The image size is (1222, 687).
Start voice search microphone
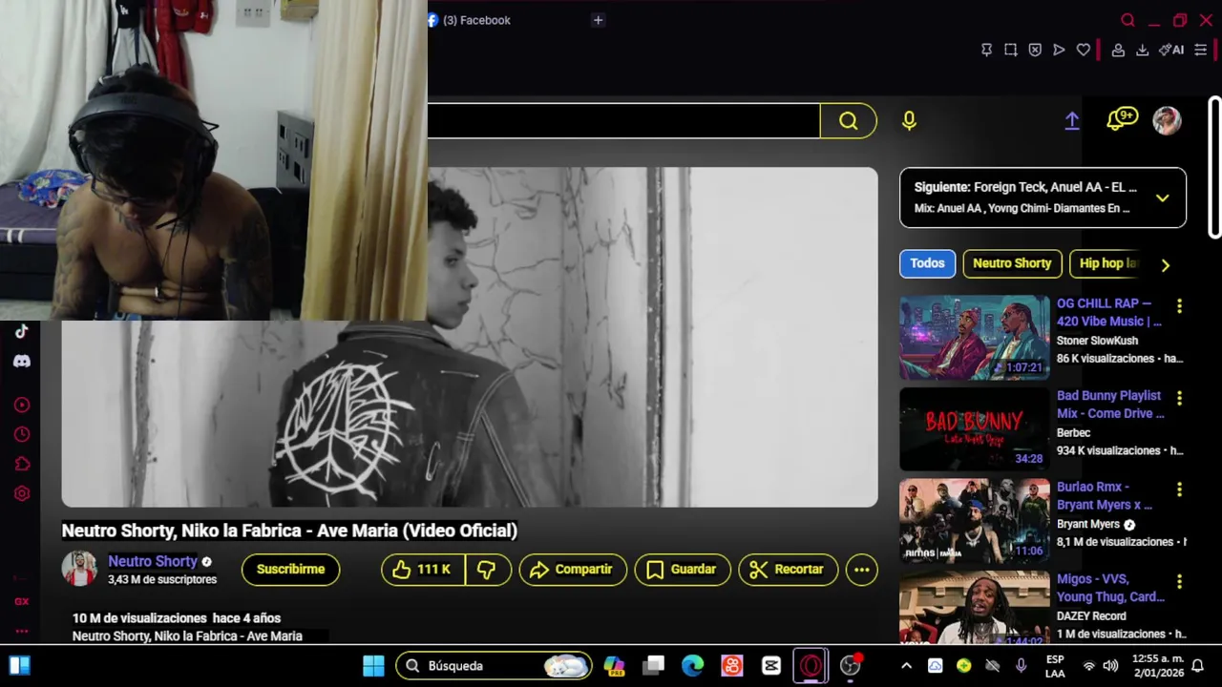coord(909,120)
